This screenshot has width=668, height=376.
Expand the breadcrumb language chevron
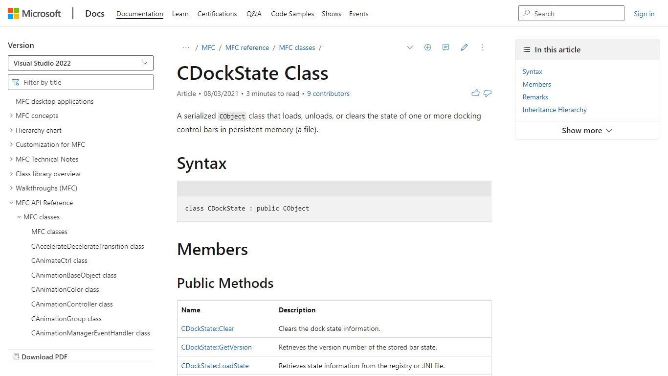[410, 47]
